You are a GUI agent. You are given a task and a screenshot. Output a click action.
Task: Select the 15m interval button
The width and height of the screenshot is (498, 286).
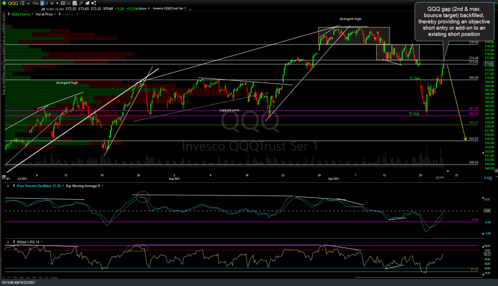tap(36, 3)
